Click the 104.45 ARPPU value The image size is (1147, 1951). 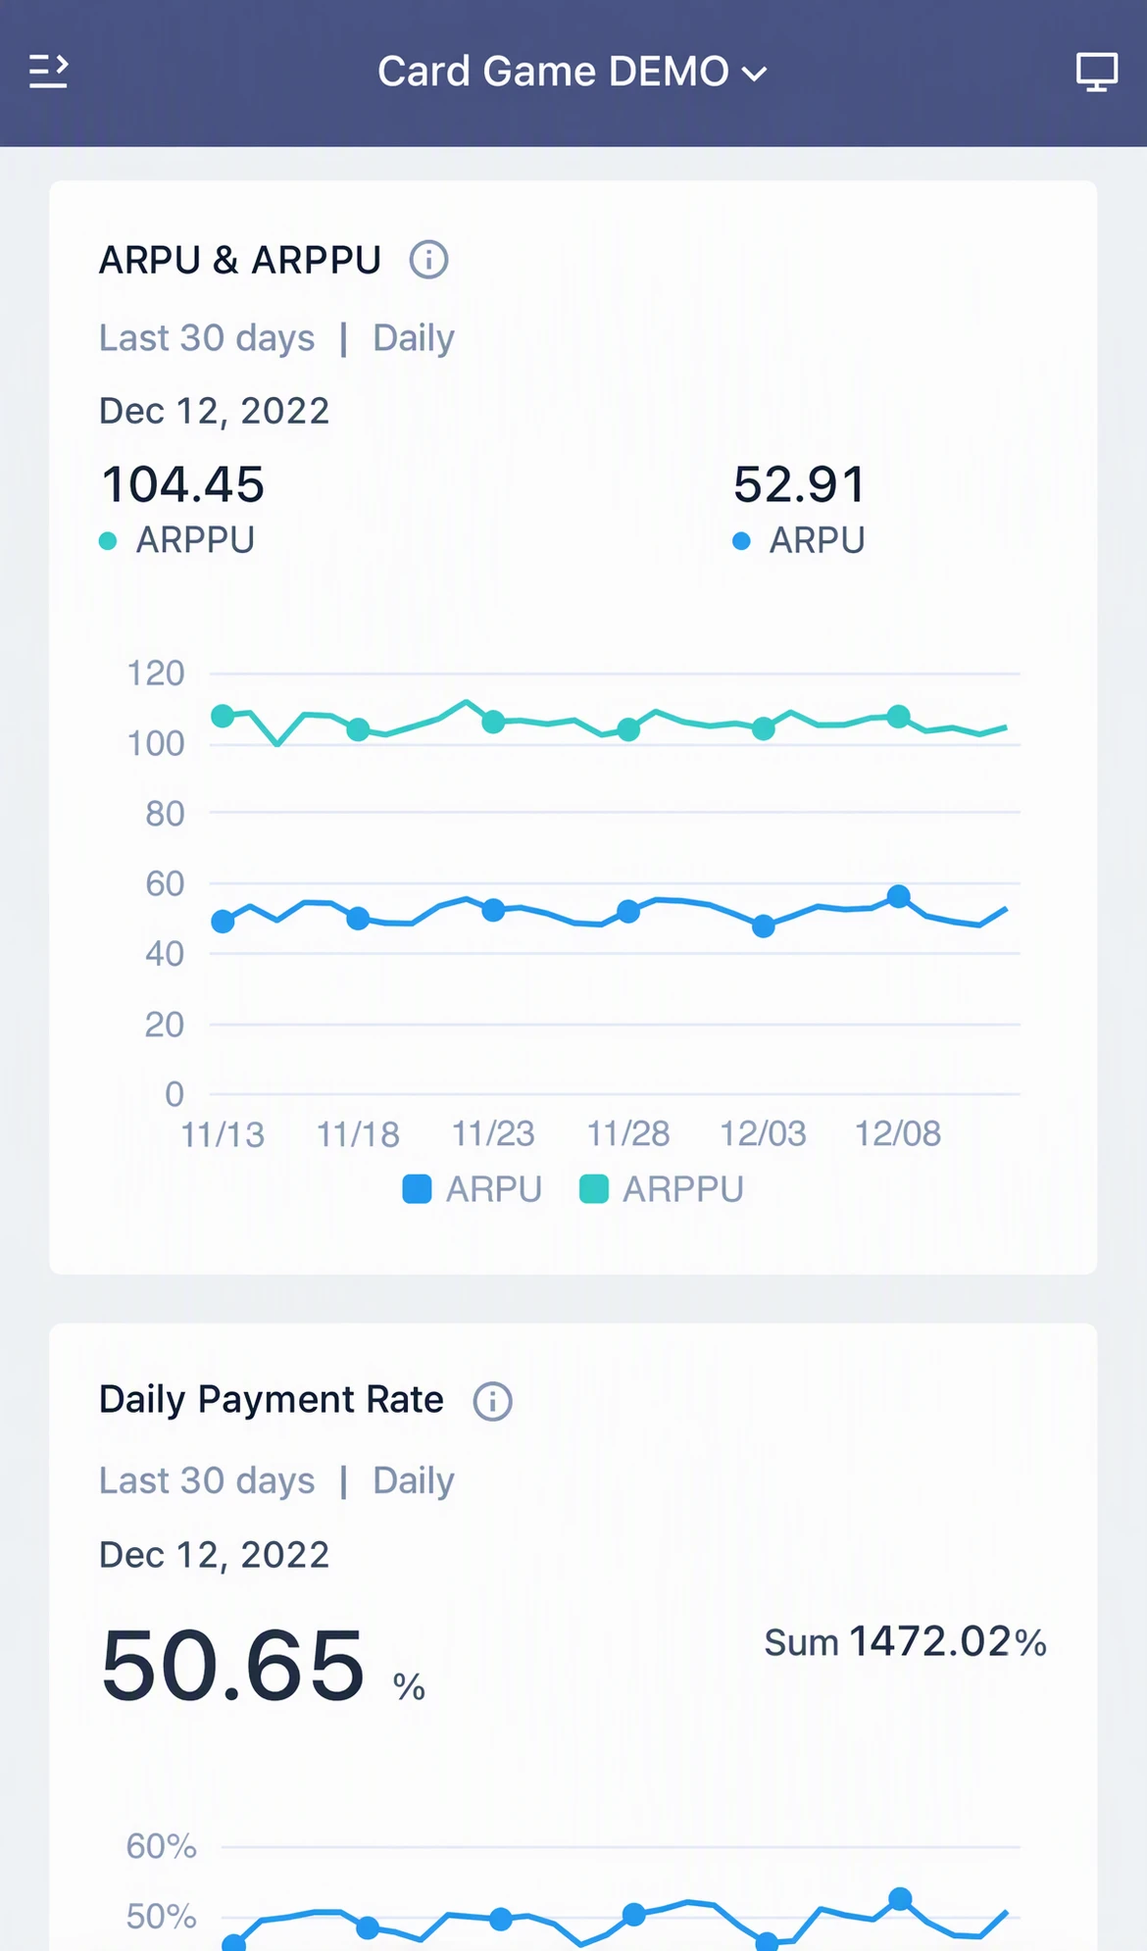183,484
